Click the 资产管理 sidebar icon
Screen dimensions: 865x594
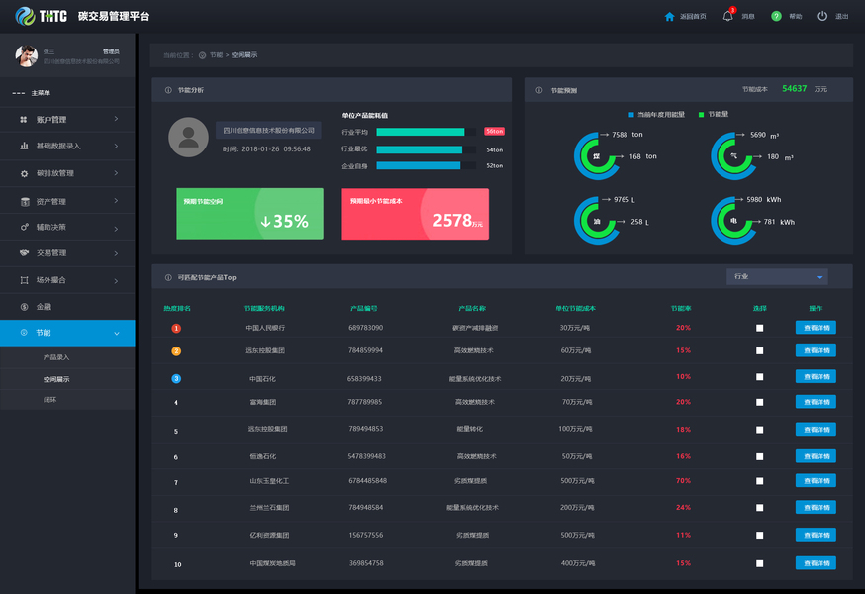click(x=25, y=202)
